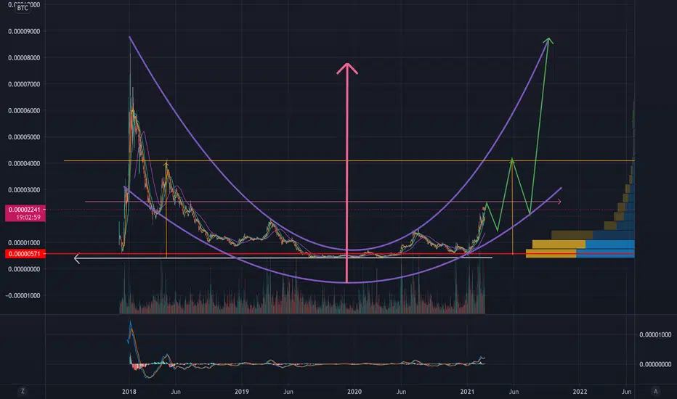
Task: Click the 0.00007000 price axis value
Action: point(24,84)
